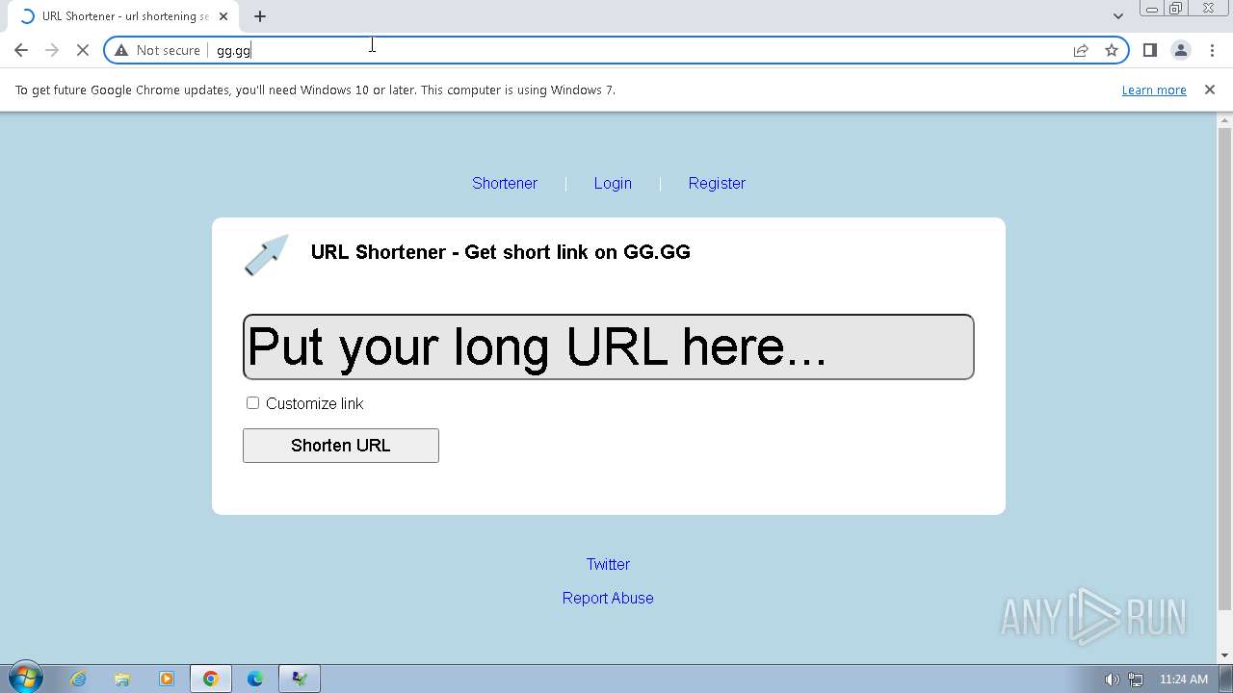Click the Not secure warning icon
This screenshot has width=1233, height=693.
[x=121, y=50]
